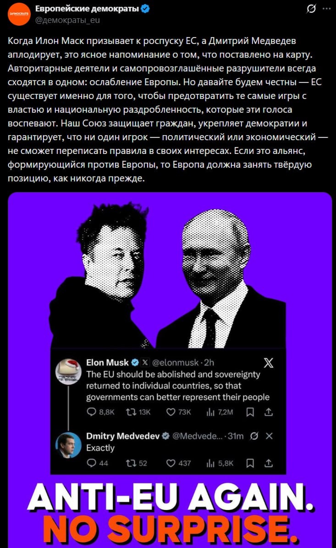Open the purple Anti-EU image
This screenshot has height=548, width=336.
(x=170, y=370)
